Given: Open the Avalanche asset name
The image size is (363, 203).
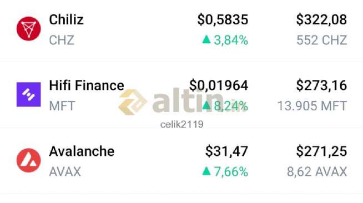Looking at the screenshot, I should coord(82,151).
